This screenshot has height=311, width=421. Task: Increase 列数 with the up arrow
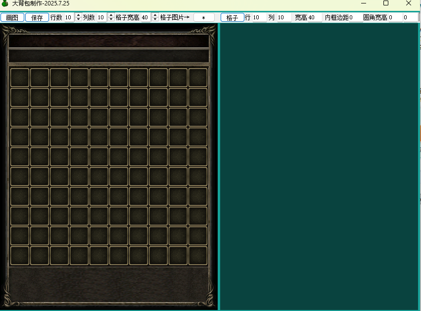point(111,15)
